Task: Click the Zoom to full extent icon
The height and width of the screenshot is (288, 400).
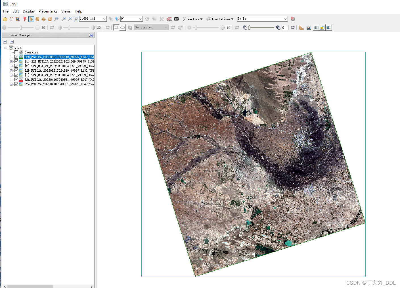Action: [x=76, y=19]
